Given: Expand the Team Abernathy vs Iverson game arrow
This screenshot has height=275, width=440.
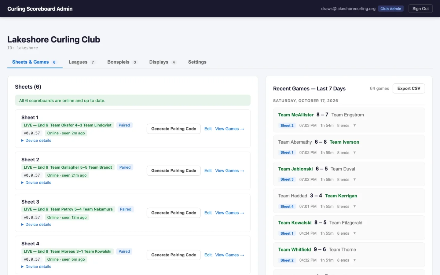Looking at the screenshot, I should pyautogui.click(x=354, y=152).
